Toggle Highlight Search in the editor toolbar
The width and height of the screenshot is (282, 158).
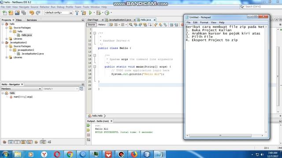tap(145, 25)
